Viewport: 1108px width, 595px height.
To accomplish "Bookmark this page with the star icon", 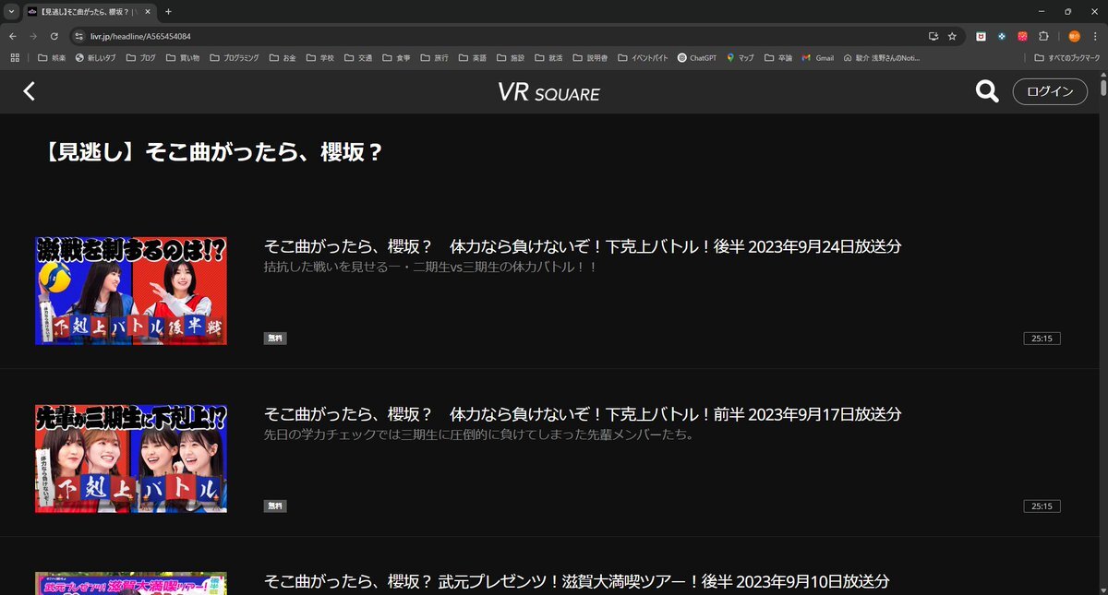I will [952, 36].
